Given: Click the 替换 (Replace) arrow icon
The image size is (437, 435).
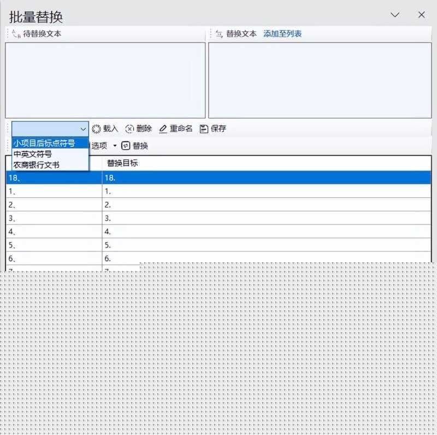Looking at the screenshot, I should coord(125,145).
